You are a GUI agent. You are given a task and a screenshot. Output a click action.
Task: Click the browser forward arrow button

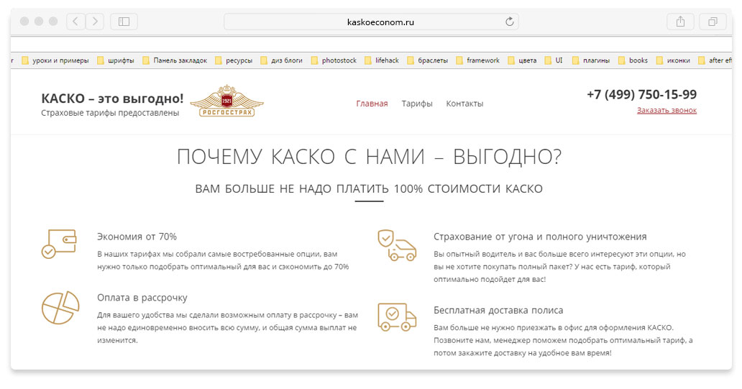click(95, 22)
